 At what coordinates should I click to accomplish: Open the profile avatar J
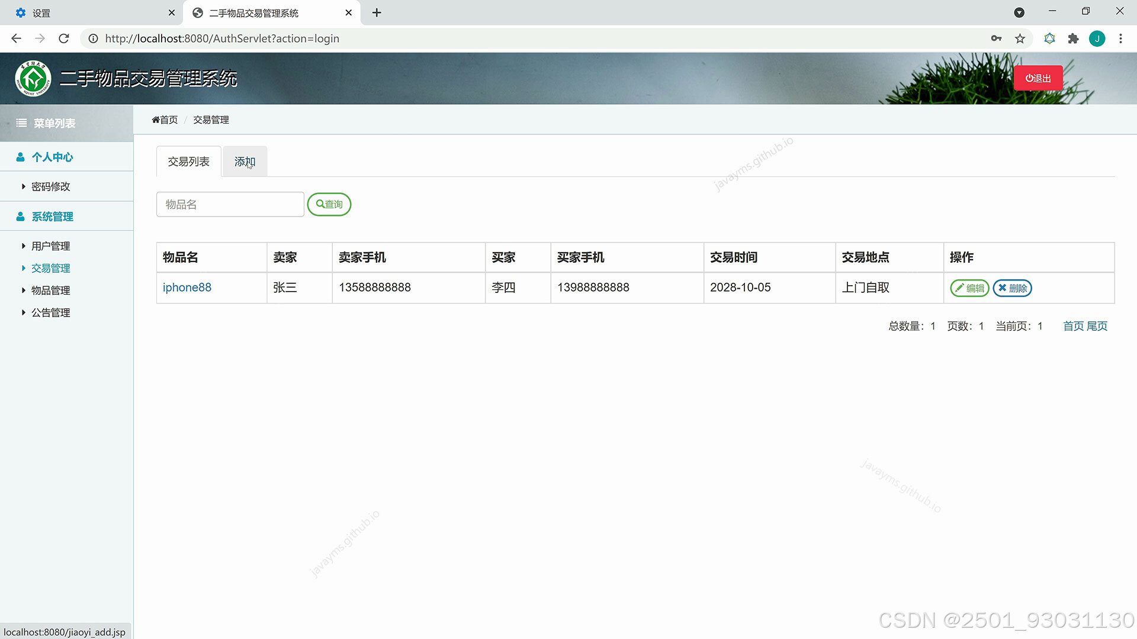[1097, 38]
